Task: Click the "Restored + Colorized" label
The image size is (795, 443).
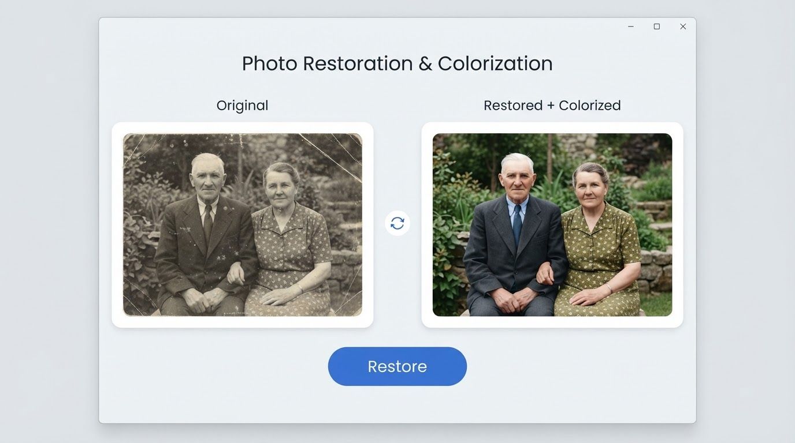Action: 552,106
